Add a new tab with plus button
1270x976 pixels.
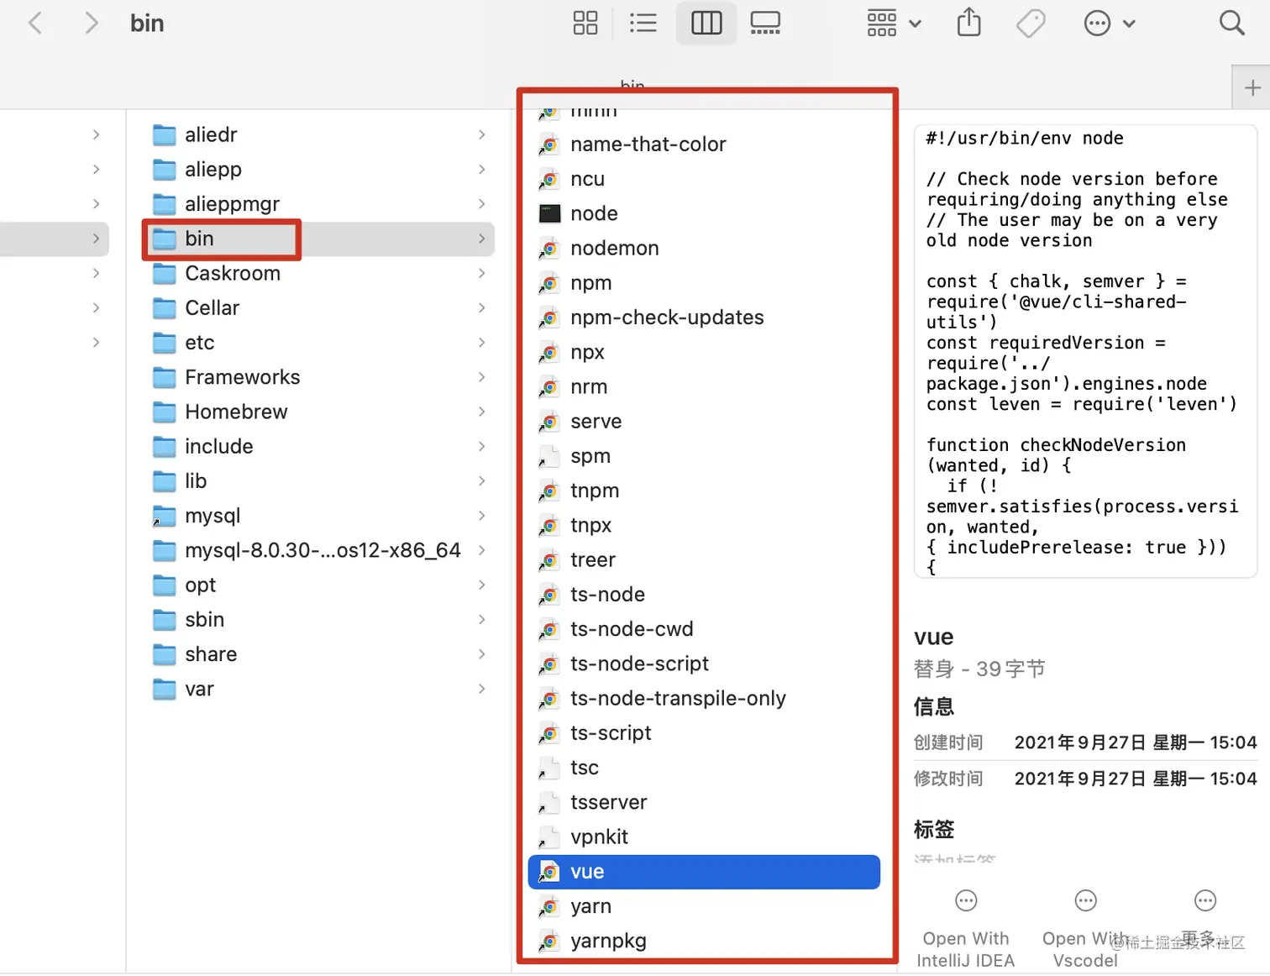click(x=1252, y=87)
